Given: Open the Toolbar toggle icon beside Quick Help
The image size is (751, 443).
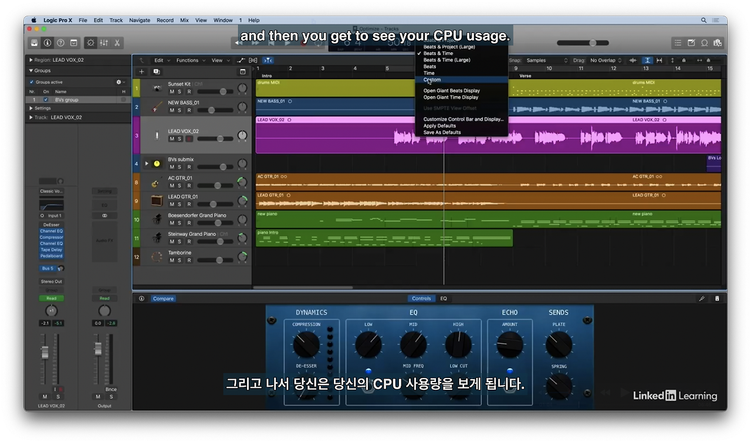Looking at the screenshot, I should (x=74, y=43).
